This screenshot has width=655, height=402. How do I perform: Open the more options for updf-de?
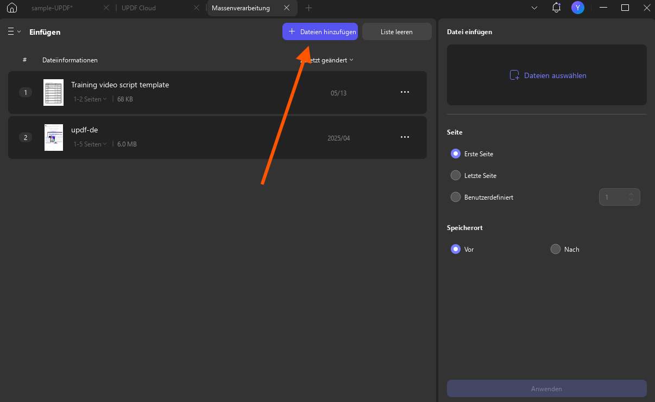(x=405, y=137)
